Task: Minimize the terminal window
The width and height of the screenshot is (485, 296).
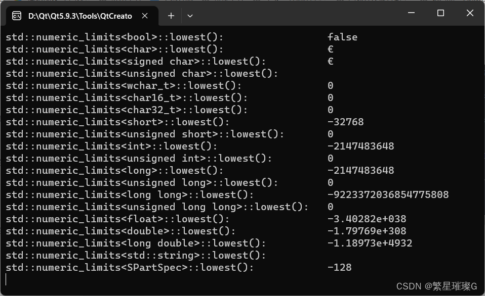Action: click(411, 13)
